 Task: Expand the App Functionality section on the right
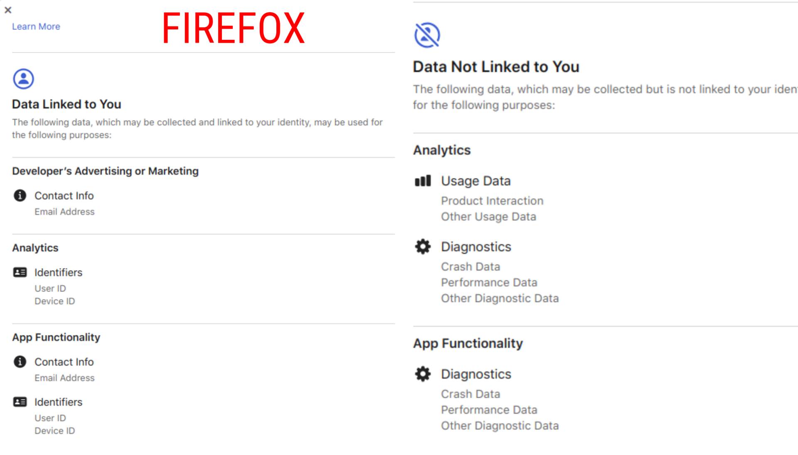468,343
